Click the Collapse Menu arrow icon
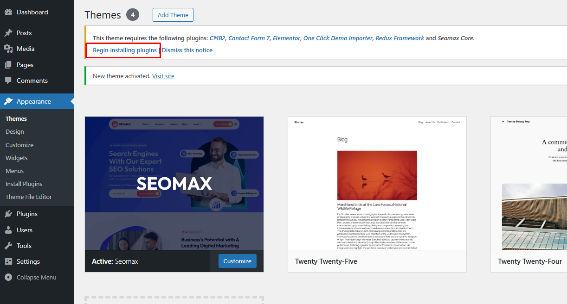 pos(8,278)
